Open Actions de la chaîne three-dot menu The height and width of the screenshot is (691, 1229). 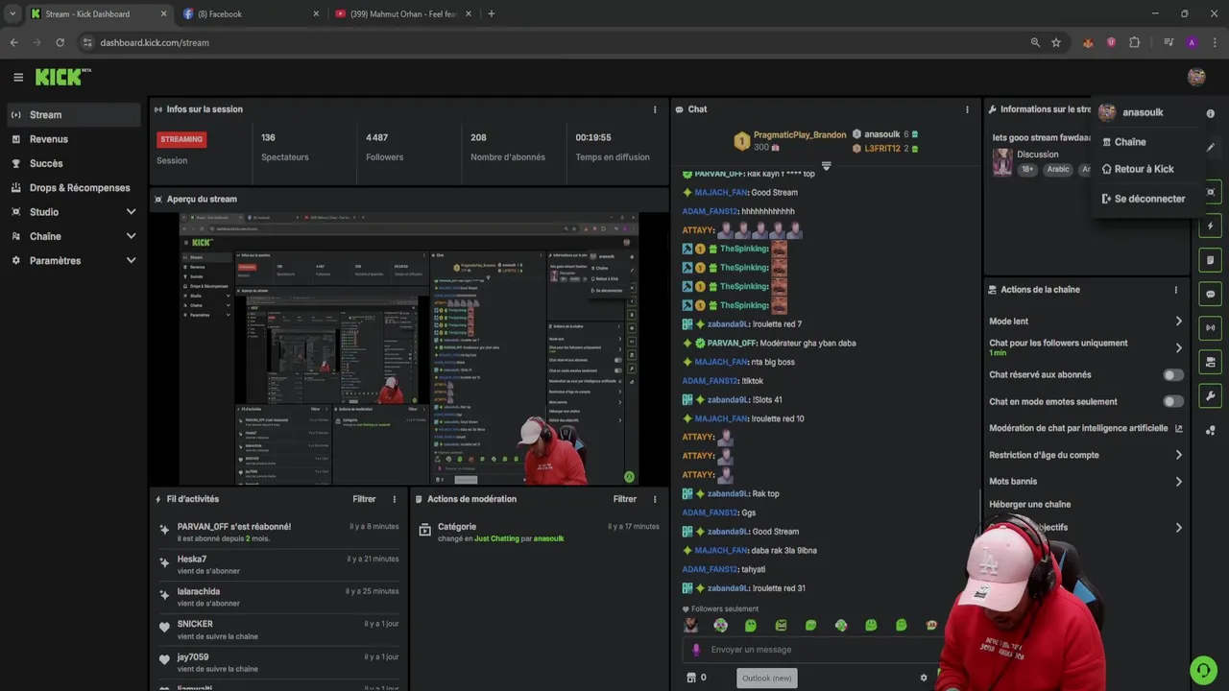click(x=1175, y=290)
